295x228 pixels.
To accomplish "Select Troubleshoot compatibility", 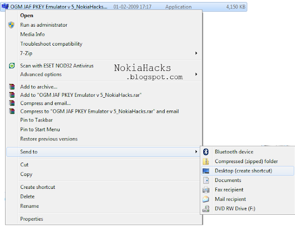I will click(x=104, y=44).
